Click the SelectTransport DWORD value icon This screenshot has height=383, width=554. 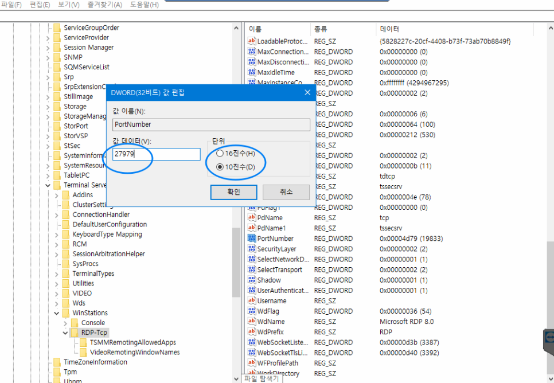click(252, 269)
